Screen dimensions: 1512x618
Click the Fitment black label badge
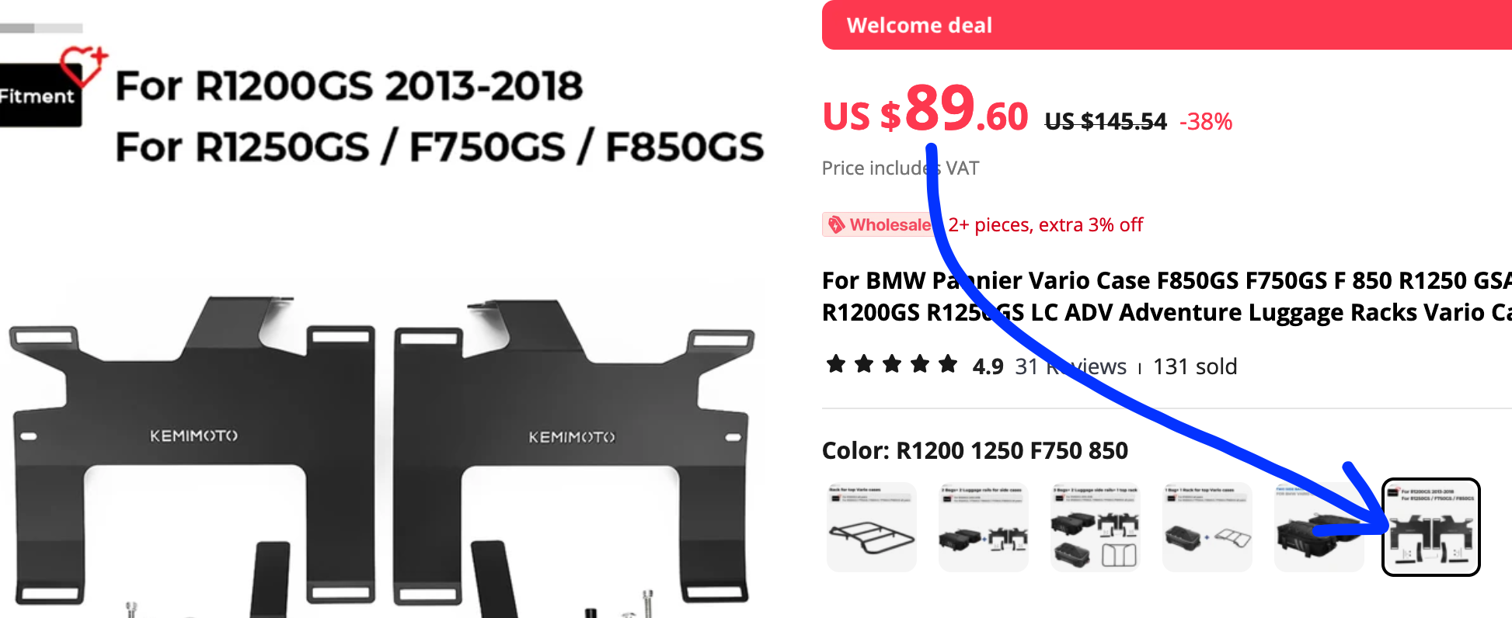pyautogui.click(x=39, y=96)
